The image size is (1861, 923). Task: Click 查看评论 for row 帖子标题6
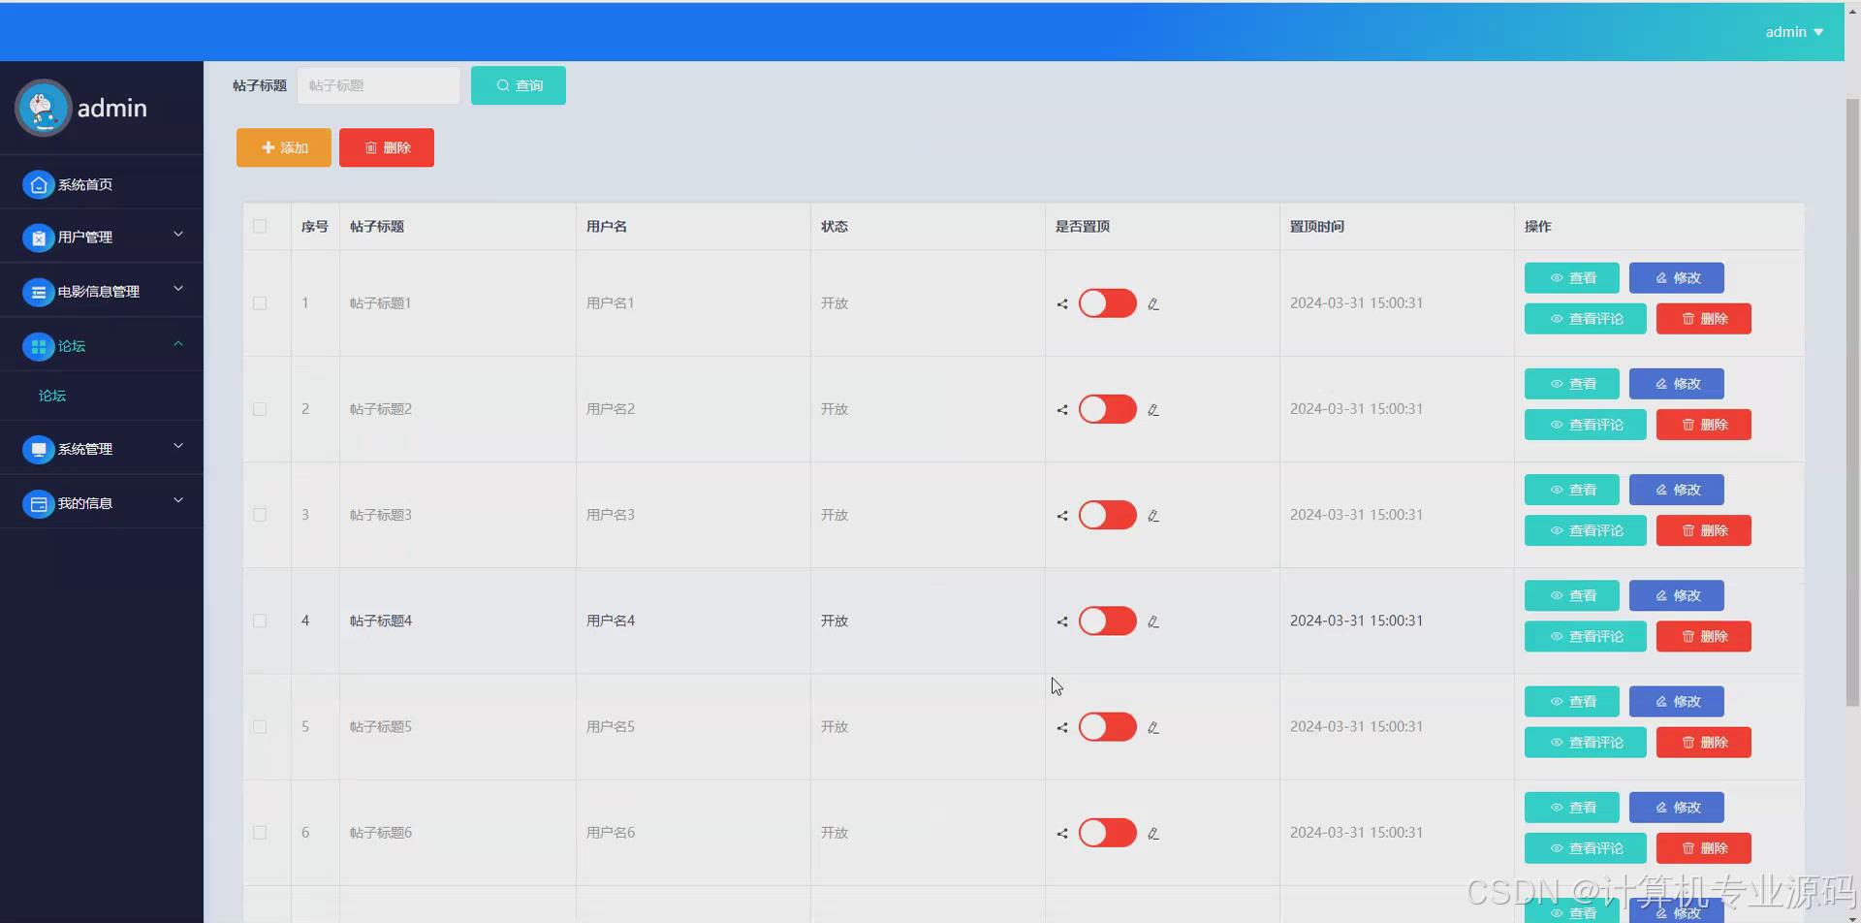[x=1586, y=848]
